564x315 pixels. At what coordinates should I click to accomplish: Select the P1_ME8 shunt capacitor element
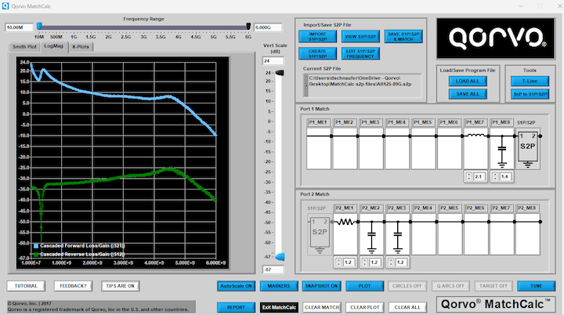[502, 149]
